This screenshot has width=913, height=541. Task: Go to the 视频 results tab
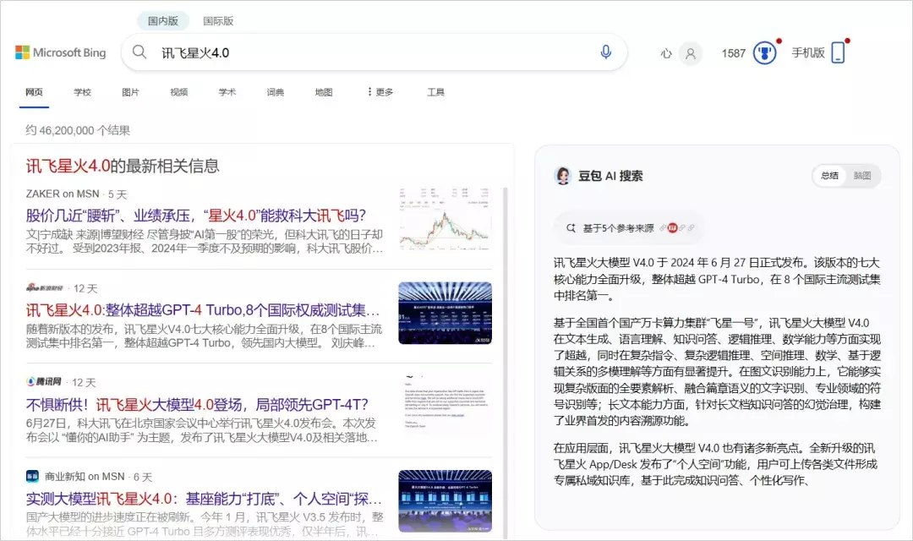[178, 92]
